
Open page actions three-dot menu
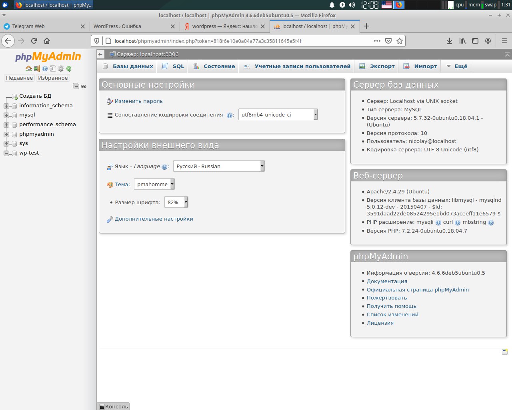coord(377,41)
